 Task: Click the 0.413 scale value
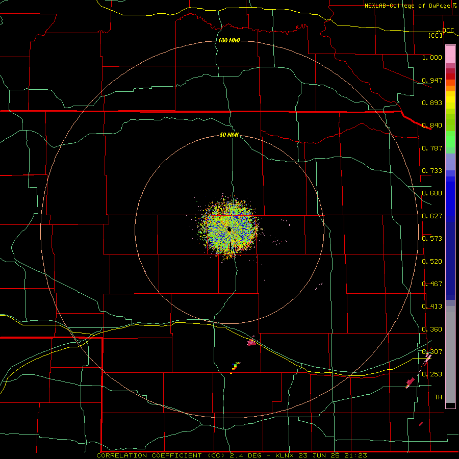tap(432, 307)
